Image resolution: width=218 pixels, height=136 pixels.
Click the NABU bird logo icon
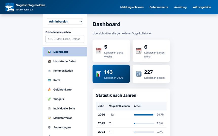pos(10,7)
